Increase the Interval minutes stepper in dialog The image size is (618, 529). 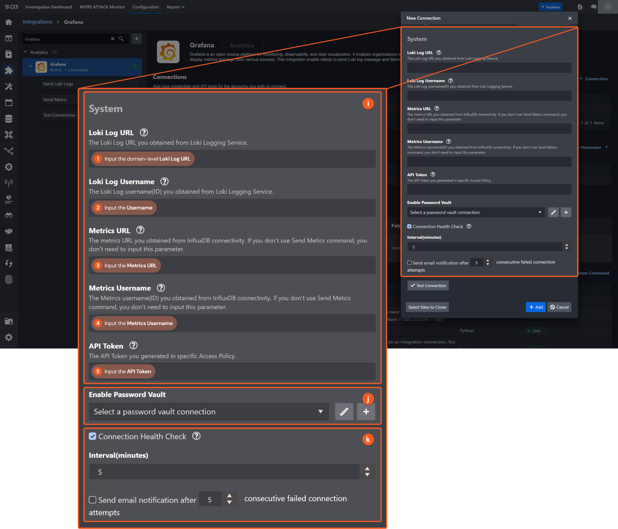coord(567,245)
